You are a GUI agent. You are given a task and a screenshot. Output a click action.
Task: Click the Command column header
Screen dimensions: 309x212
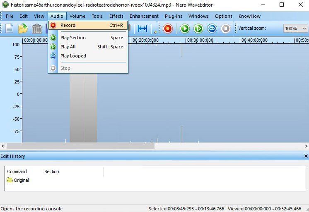[23, 172]
